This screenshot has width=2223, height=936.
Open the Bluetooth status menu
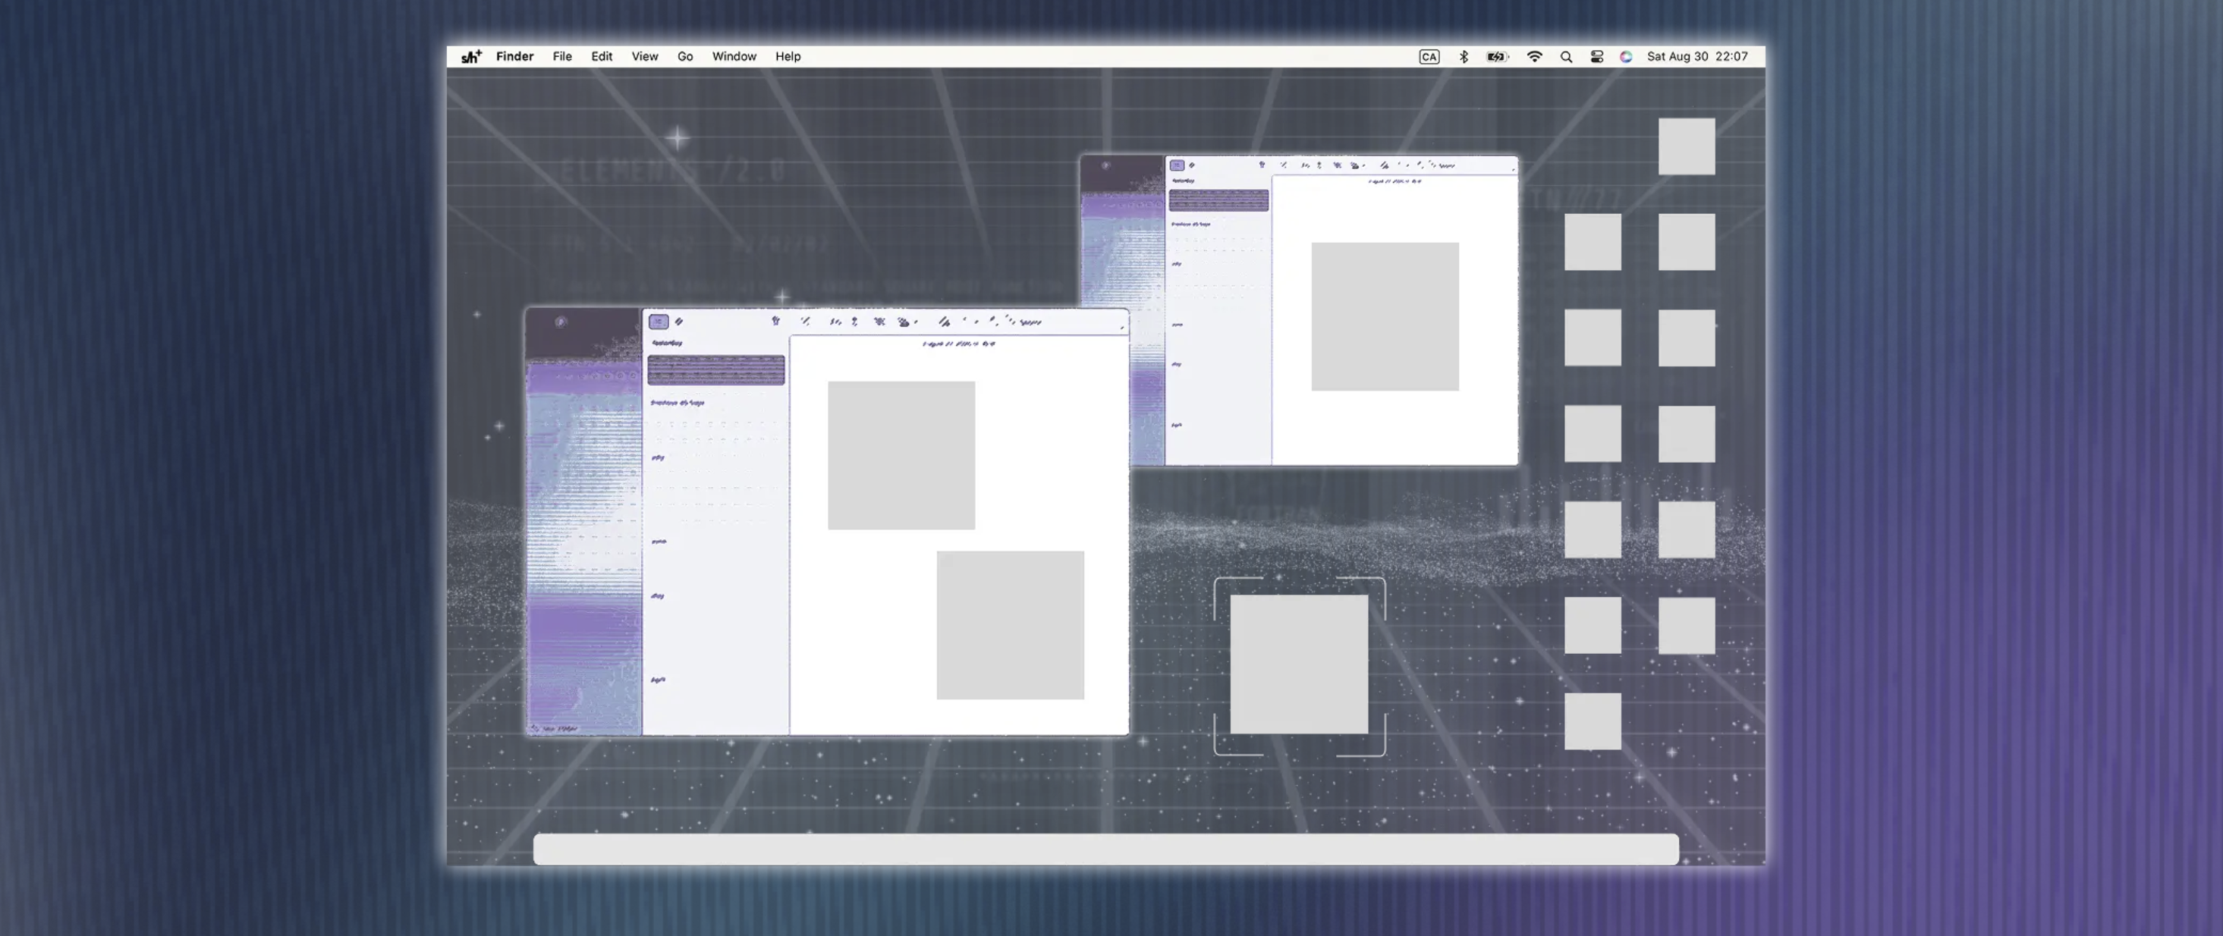click(1464, 57)
